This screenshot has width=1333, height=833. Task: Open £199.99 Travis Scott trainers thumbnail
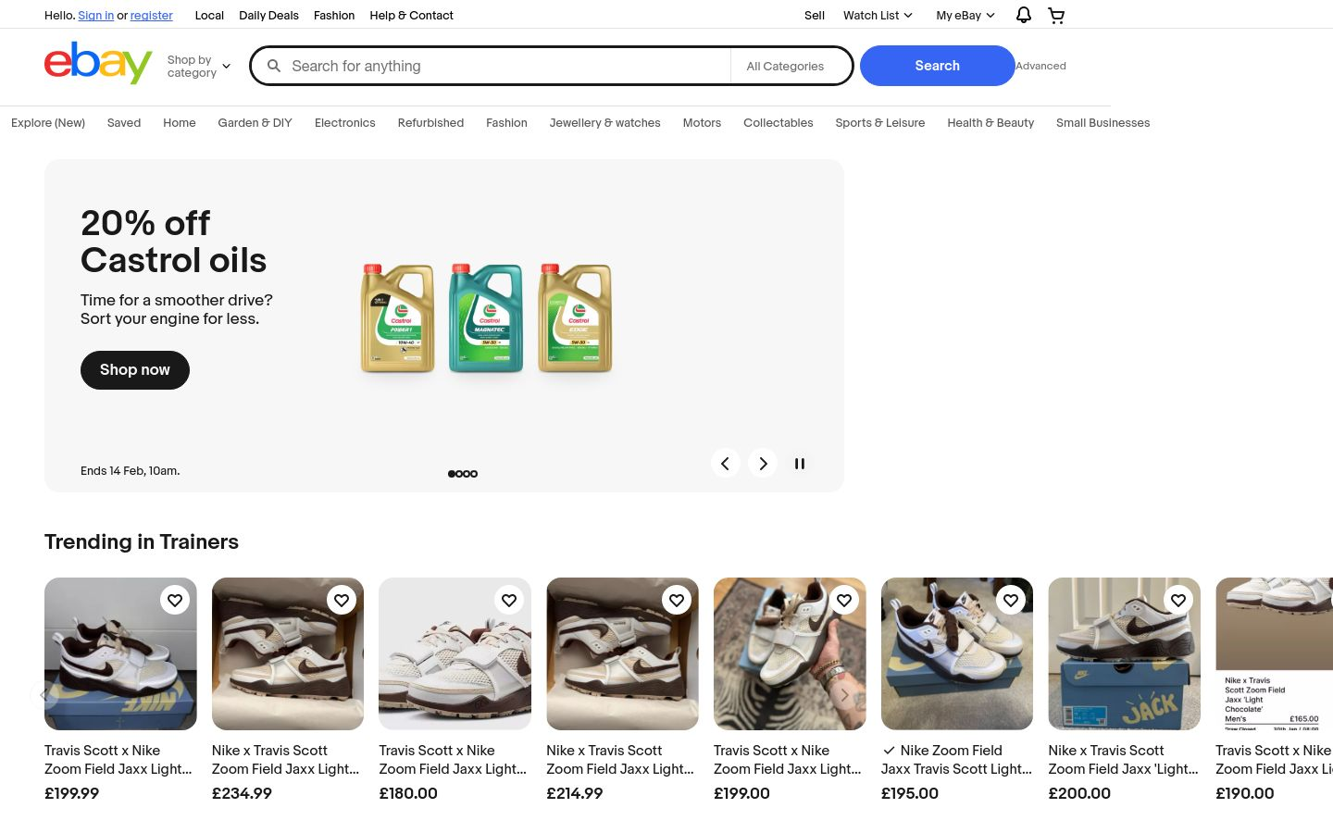coord(120,653)
